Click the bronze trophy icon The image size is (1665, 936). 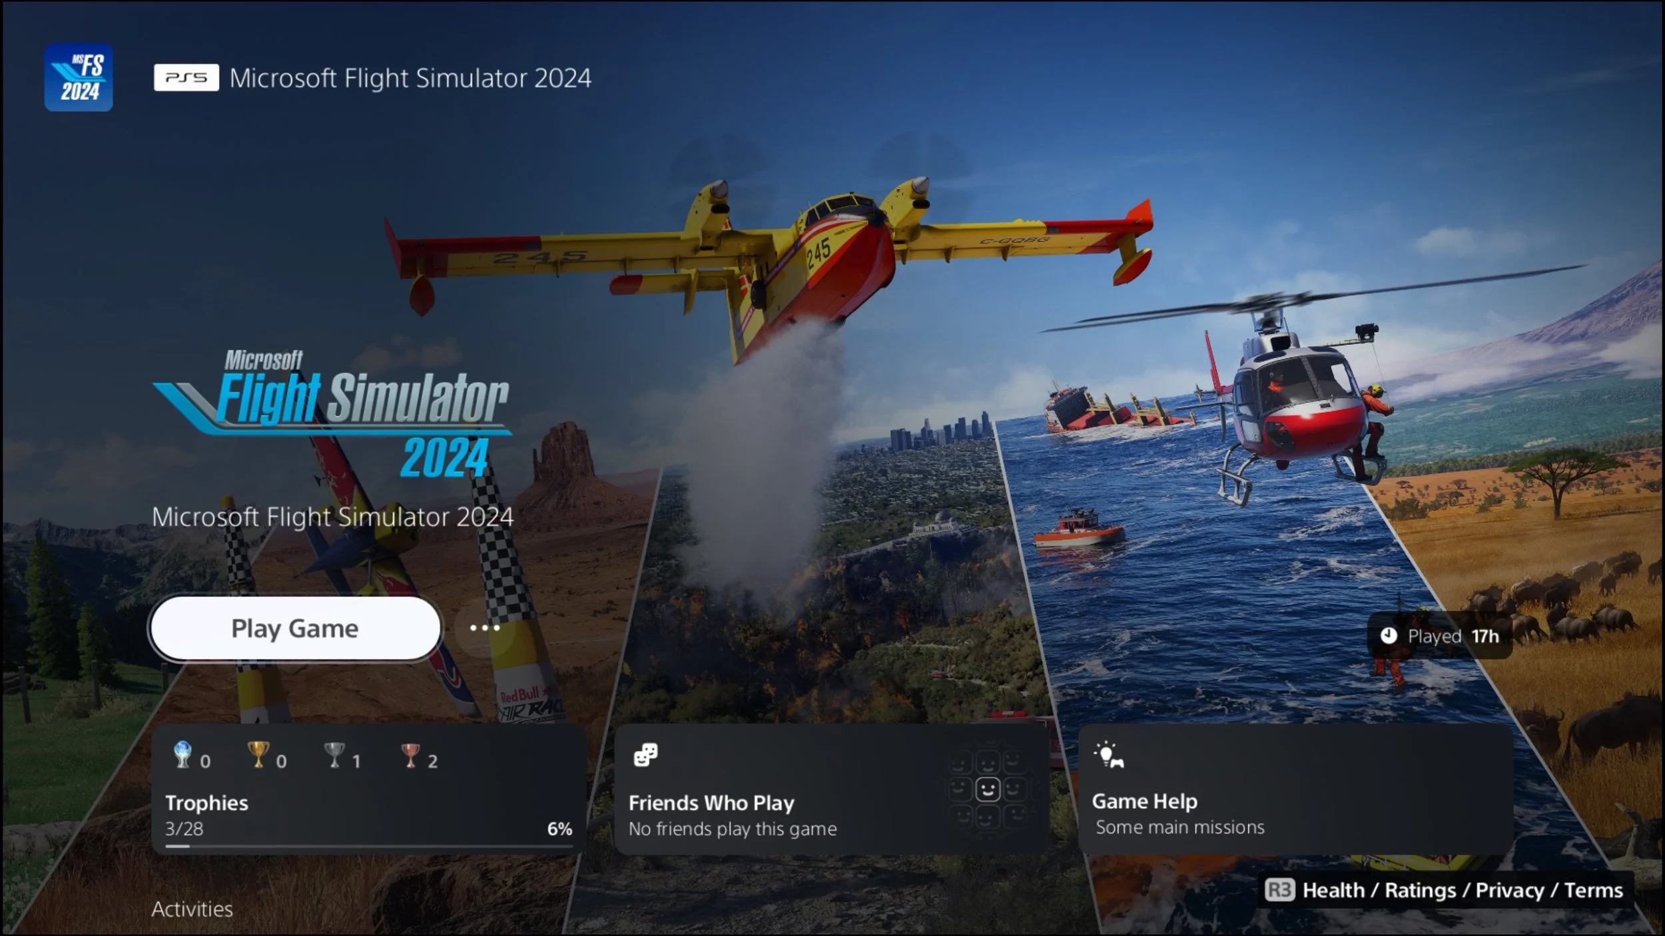[x=410, y=755]
